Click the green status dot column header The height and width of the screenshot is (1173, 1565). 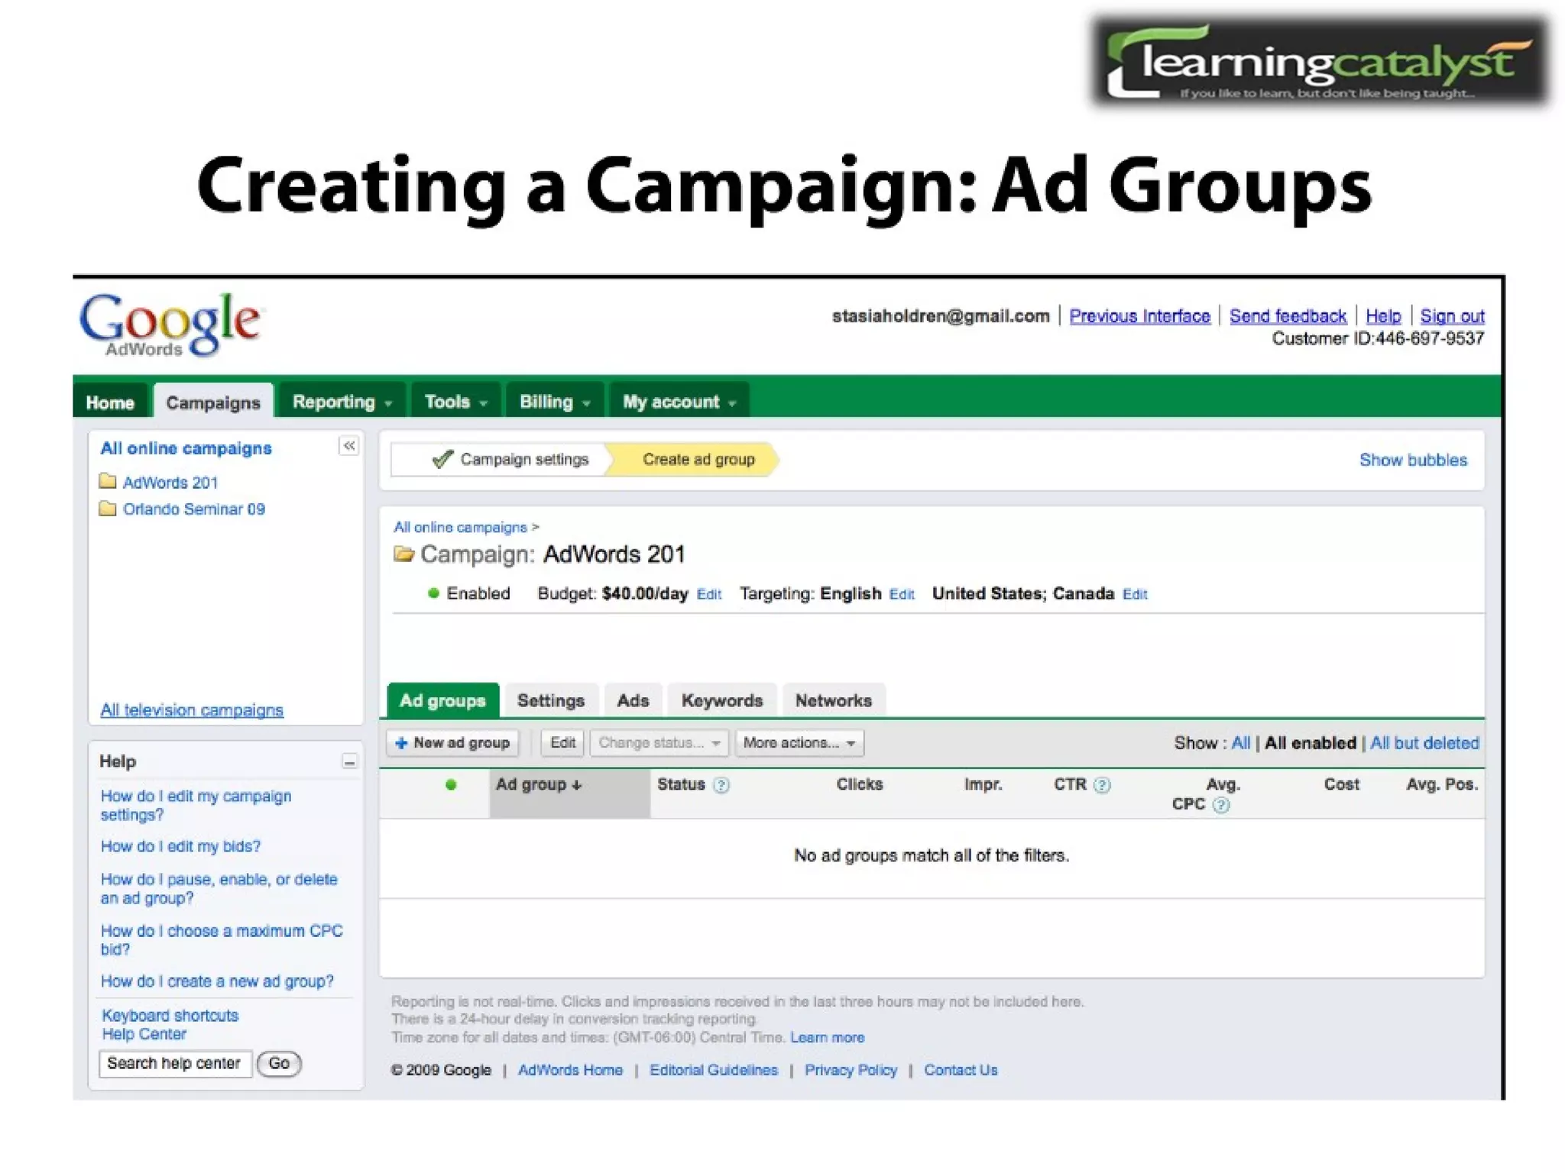451,785
